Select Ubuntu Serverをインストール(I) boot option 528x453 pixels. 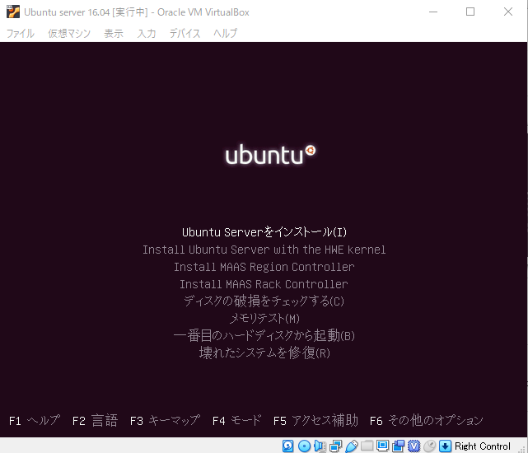point(264,232)
